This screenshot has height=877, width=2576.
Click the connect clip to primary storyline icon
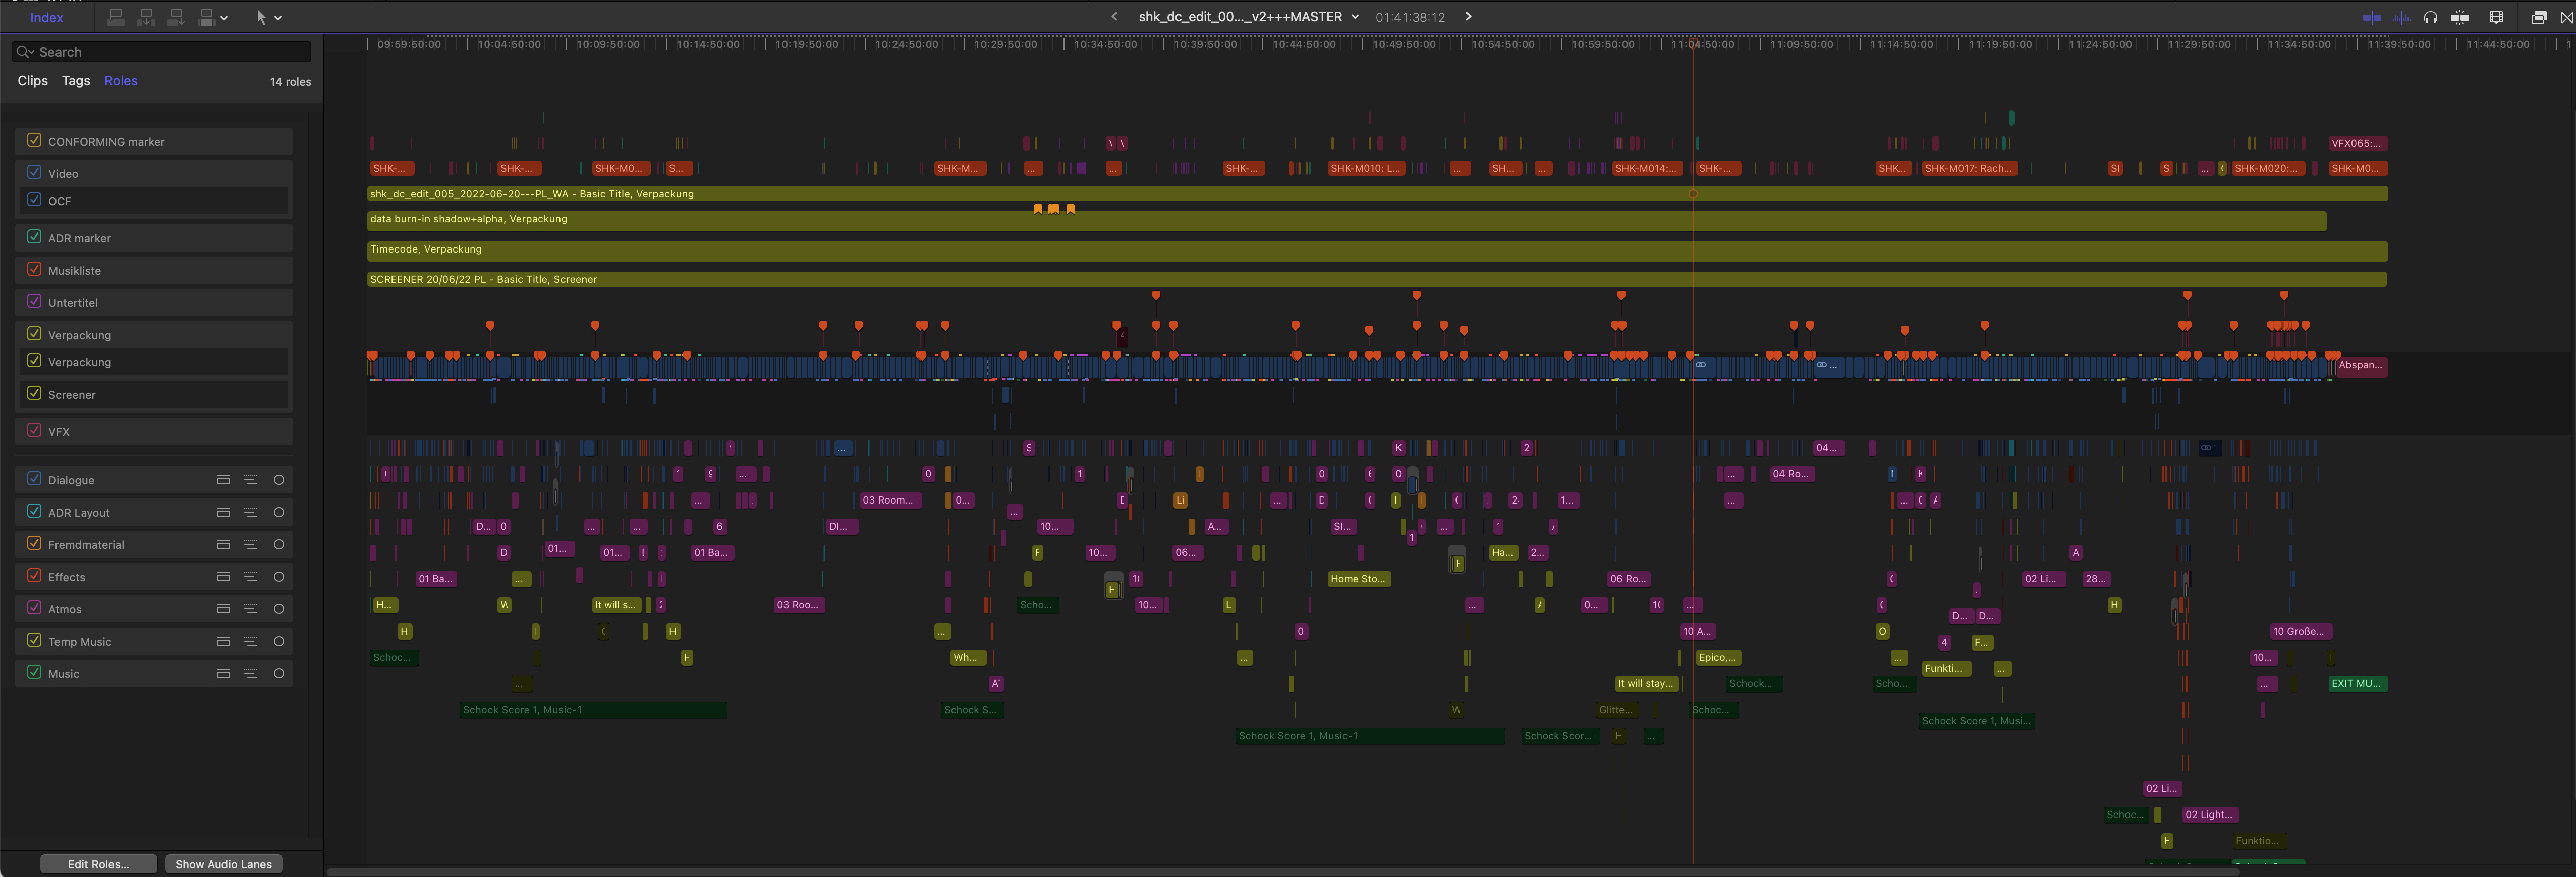tap(116, 17)
